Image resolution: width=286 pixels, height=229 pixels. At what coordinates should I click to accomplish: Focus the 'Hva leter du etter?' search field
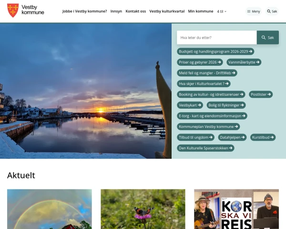pyautogui.click(x=217, y=37)
